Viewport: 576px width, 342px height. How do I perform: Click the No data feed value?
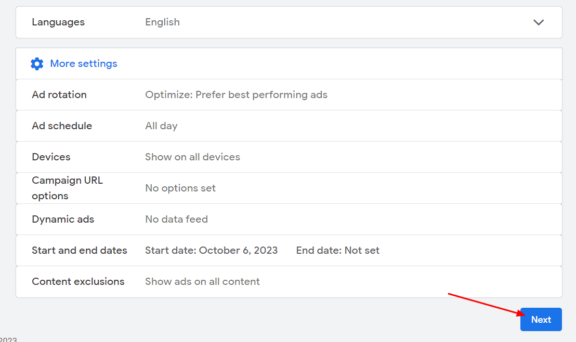pyautogui.click(x=176, y=219)
